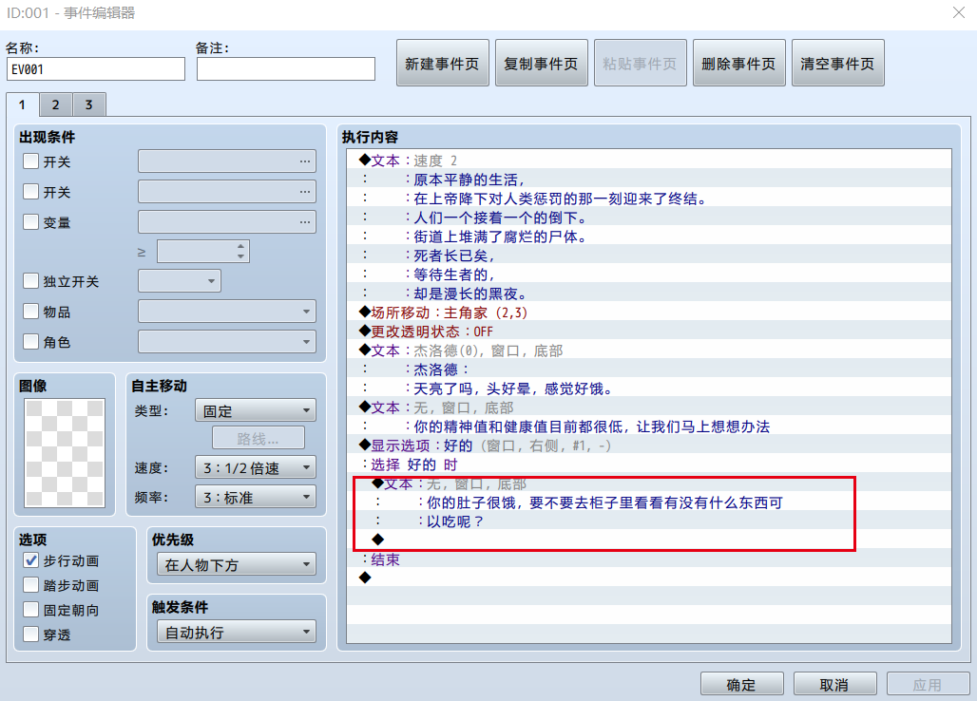Select the 选择 好的 时 branch line

(648, 464)
